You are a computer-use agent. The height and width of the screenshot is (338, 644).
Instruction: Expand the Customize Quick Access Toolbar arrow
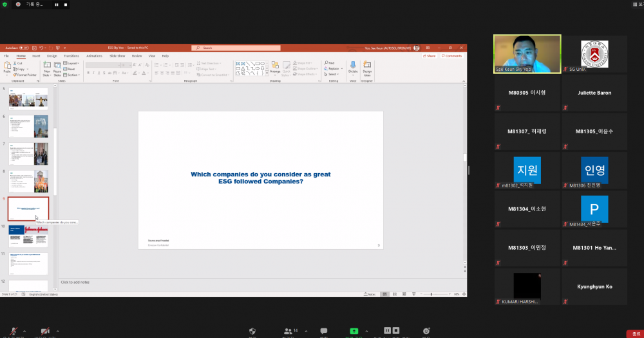point(64,48)
